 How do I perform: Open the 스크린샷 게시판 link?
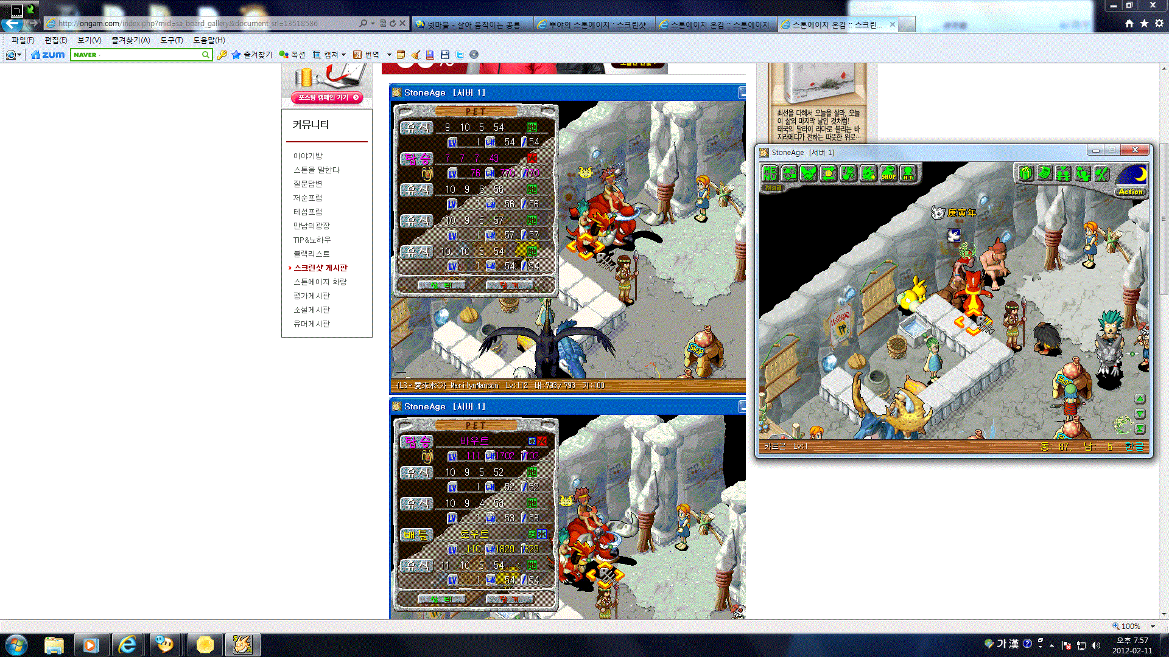(x=321, y=268)
